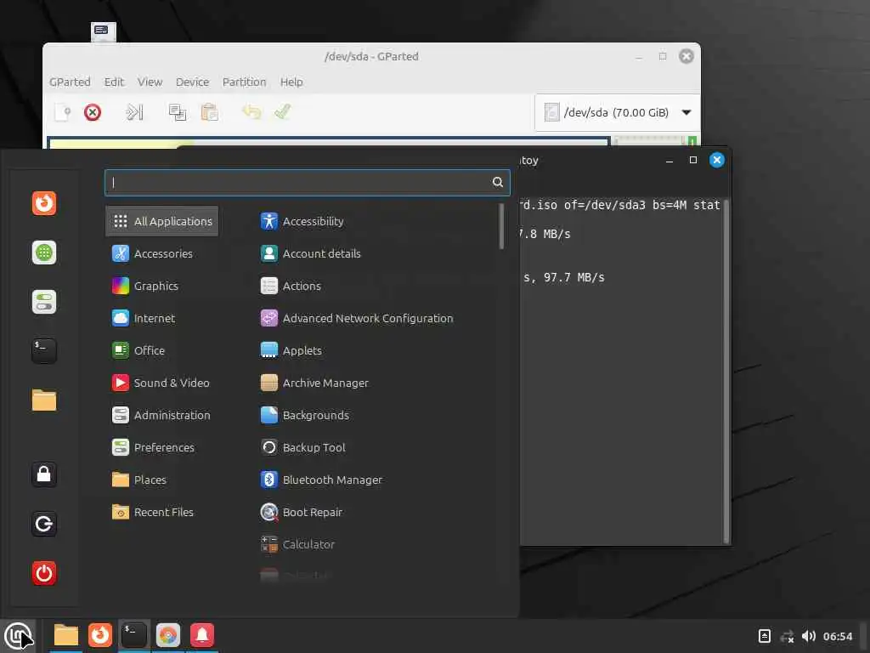Open the volume tray icon
This screenshot has width=870, height=653.
(x=809, y=636)
